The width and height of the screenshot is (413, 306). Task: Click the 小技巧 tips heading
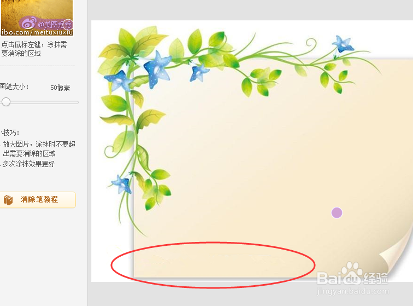pyautogui.click(x=10, y=132)
